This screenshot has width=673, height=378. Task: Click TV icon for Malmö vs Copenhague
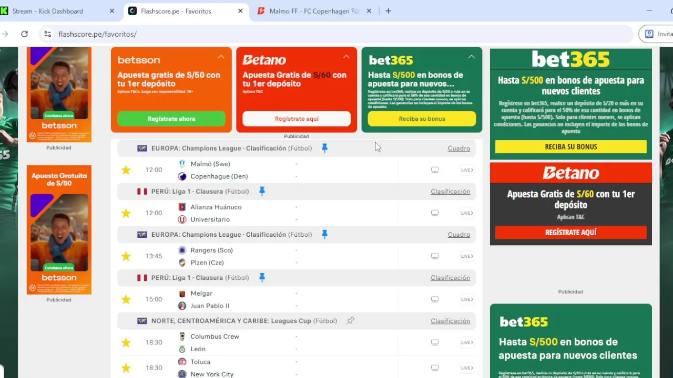[435, 170]
